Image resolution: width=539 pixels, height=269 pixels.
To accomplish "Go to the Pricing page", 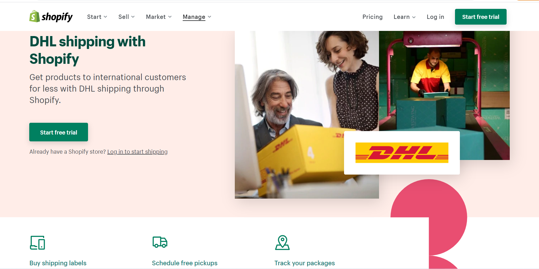I will tap(372, 17).
